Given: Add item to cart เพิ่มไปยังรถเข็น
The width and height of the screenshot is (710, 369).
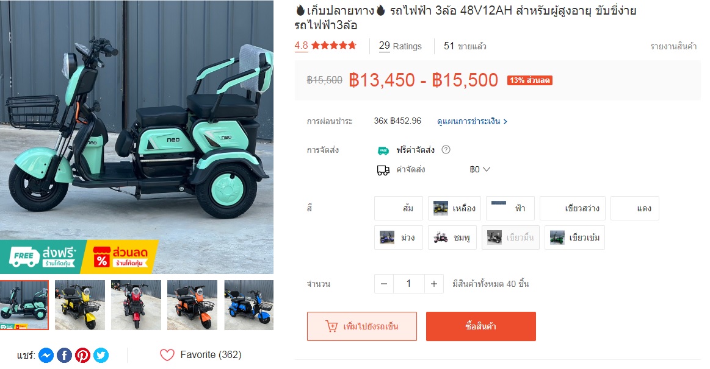Looking at the screenshot, I should (362, 326).
